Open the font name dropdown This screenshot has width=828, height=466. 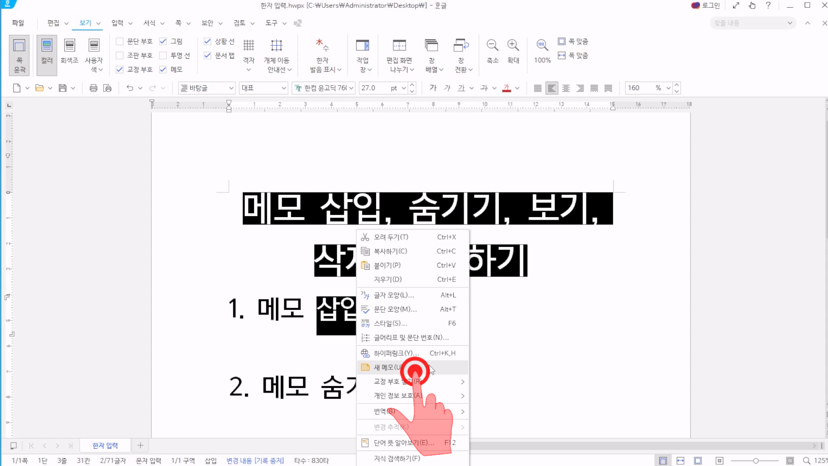351,88
